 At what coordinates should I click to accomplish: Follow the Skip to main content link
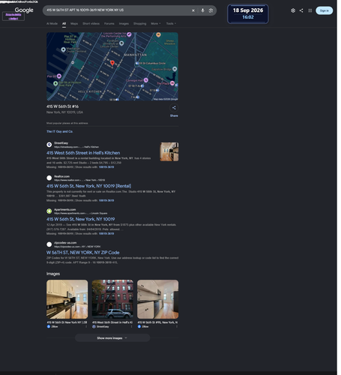pos(13,16)
